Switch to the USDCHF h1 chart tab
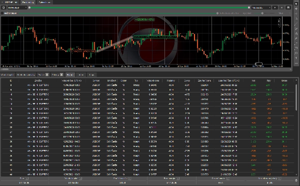300x186 pixels. point(10,2)
